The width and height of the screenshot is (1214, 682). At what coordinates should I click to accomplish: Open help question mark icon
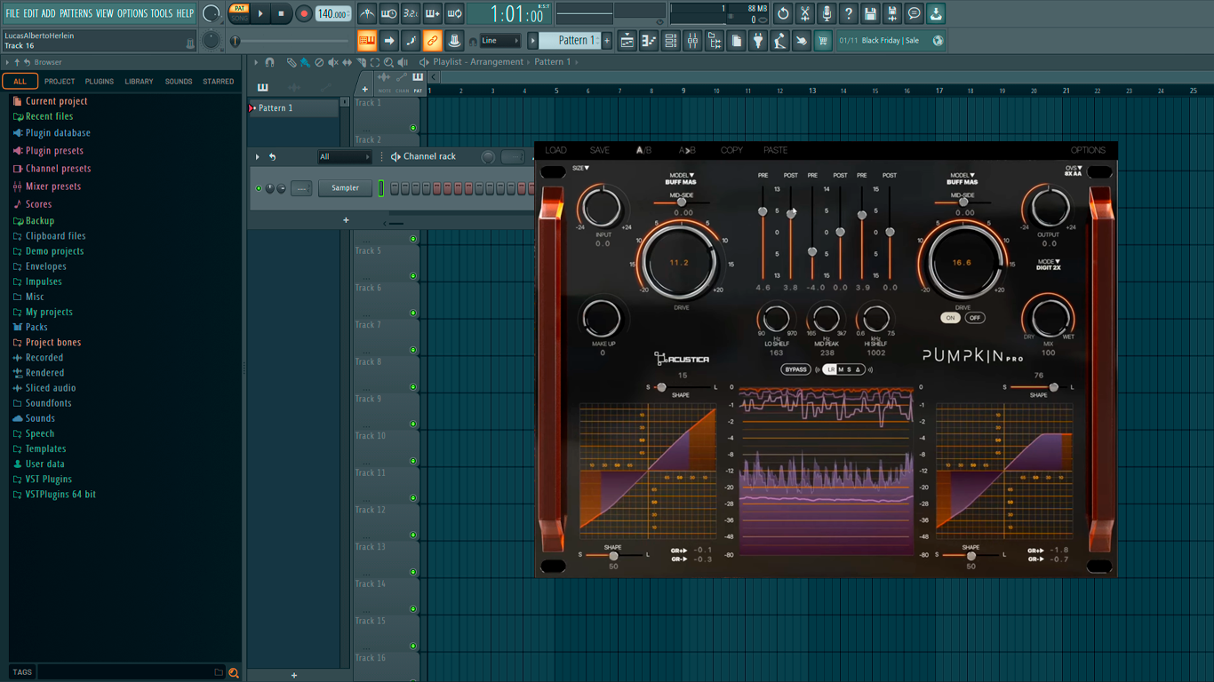tap(849, 13)
